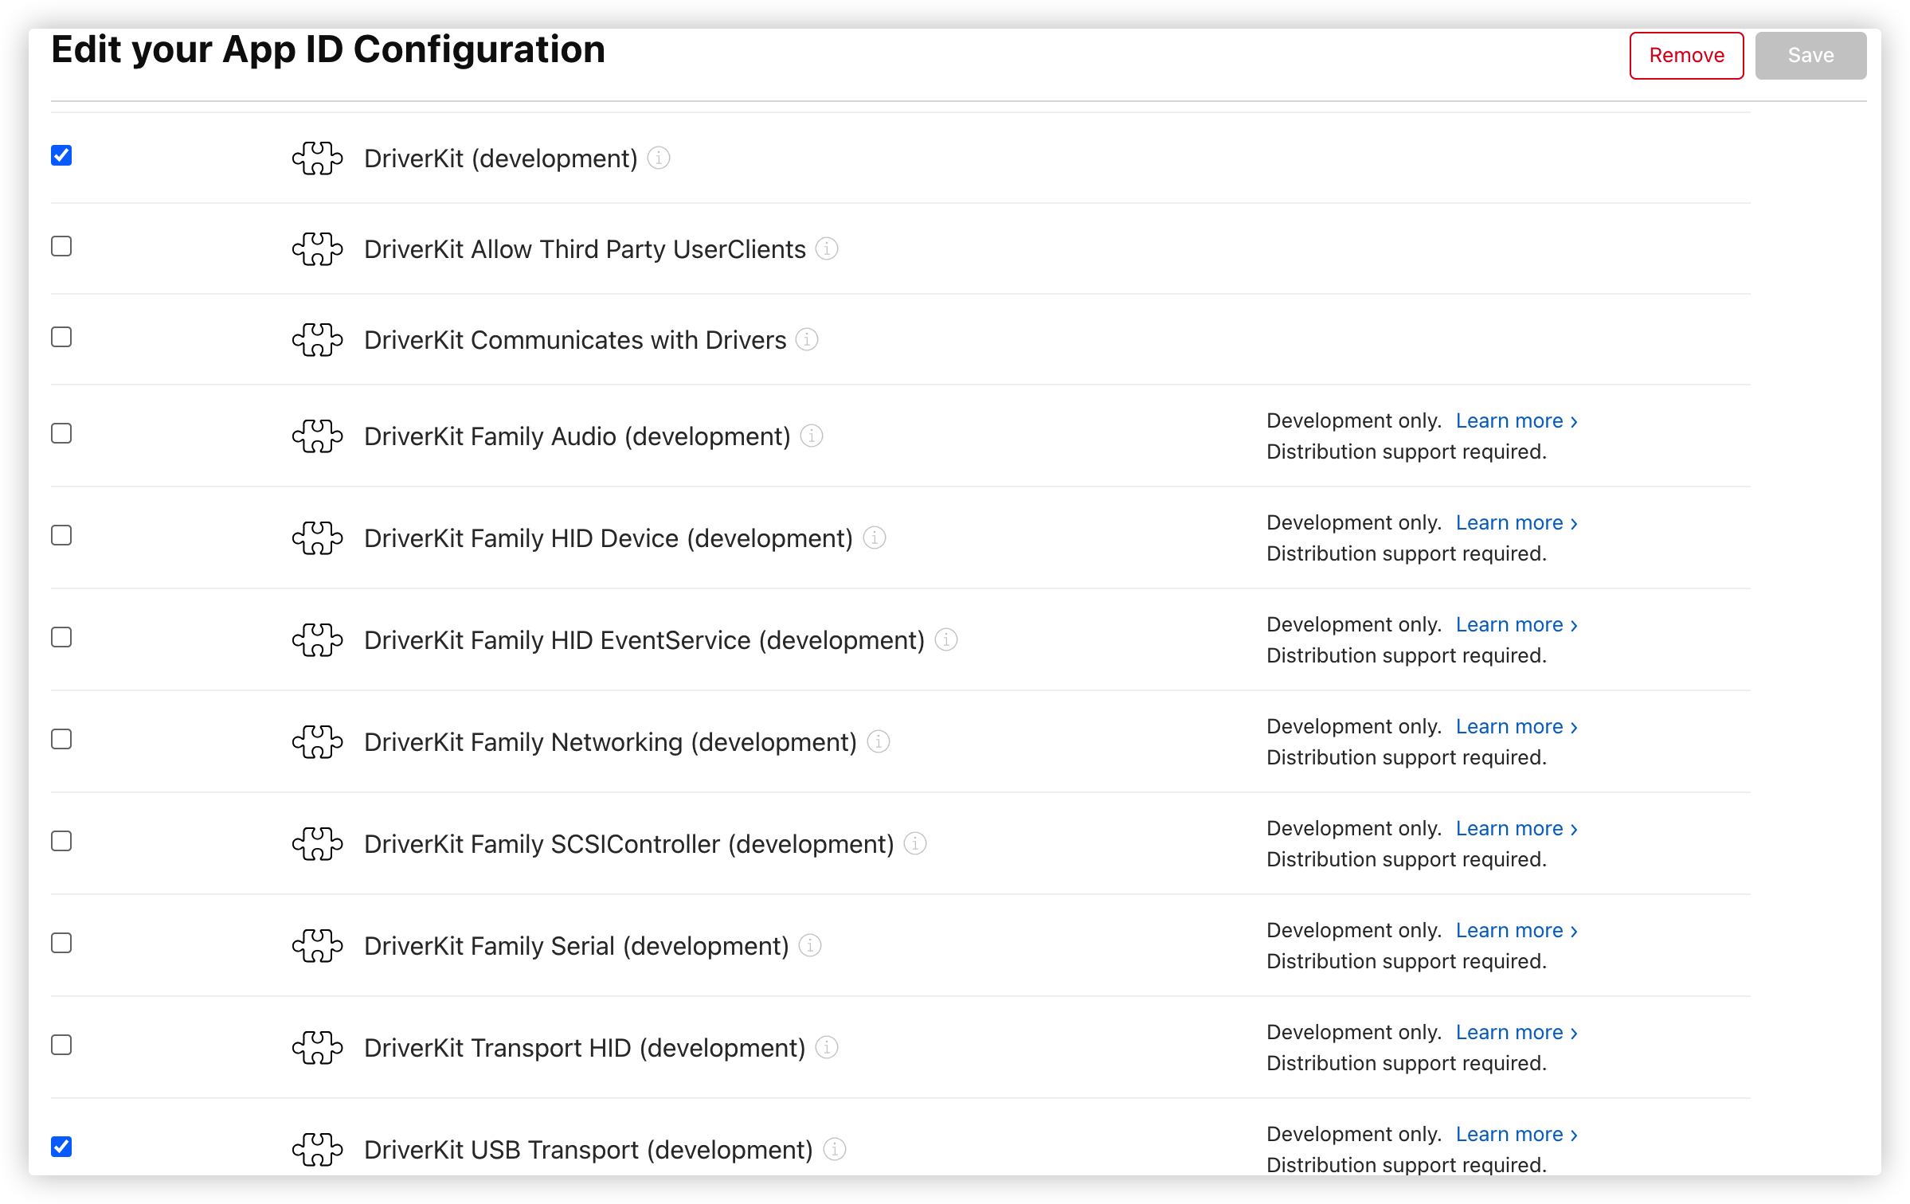
Task: Tick DriverKit Family SCSIController checkbox
Action: 61,841
